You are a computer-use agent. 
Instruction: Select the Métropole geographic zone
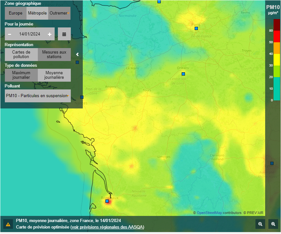pyautogui.click(x=37, y=13)
